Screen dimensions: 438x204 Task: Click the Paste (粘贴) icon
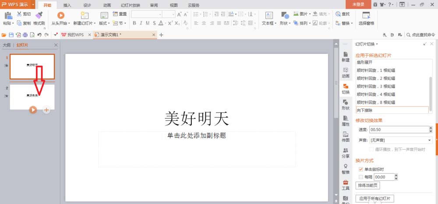tap(9, 15)
